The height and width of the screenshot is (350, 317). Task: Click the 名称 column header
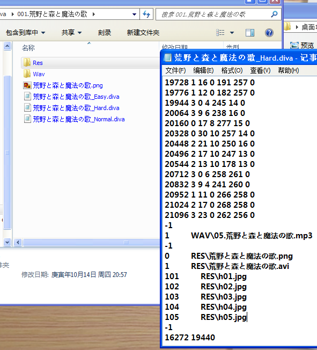coord(28,48)
